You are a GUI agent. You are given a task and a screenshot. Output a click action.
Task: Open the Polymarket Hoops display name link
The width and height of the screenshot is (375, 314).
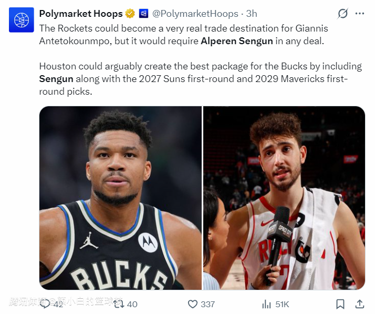pyautogui.click(x=80, y=14)
